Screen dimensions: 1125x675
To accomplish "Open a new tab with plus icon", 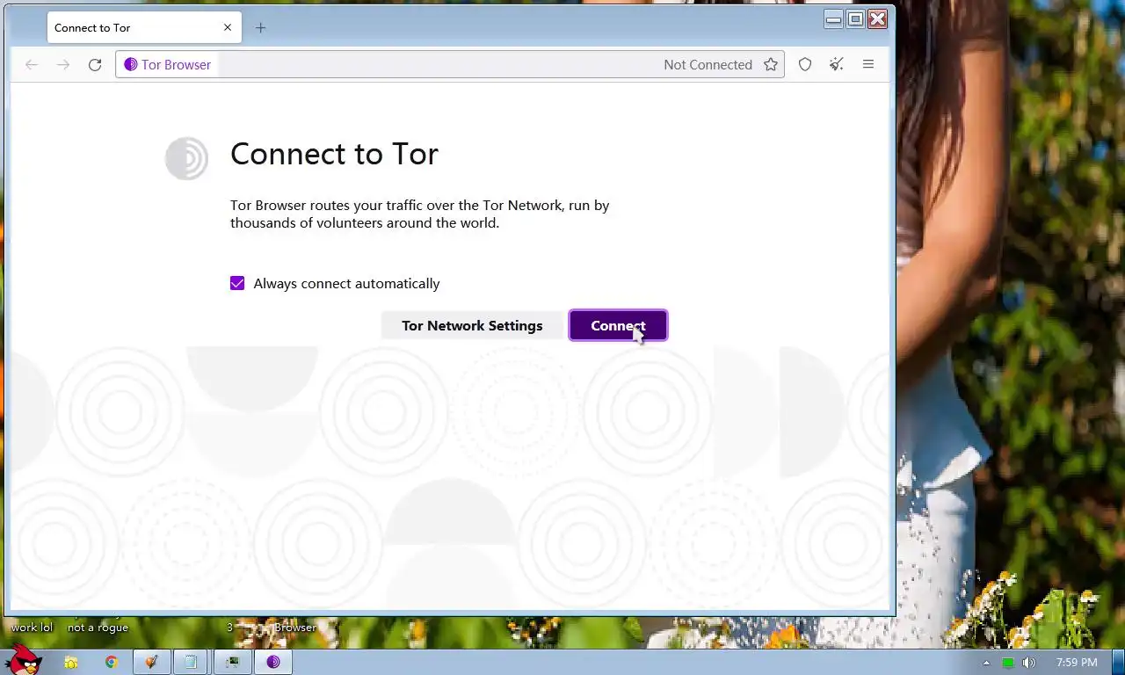I will pos(260,27).
